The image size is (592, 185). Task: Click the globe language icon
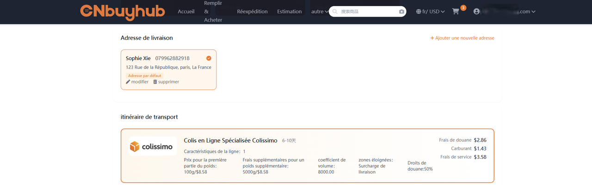[x=419, y=12]
